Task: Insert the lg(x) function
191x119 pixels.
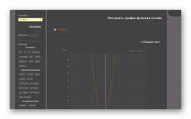Action: coord(38,61)
